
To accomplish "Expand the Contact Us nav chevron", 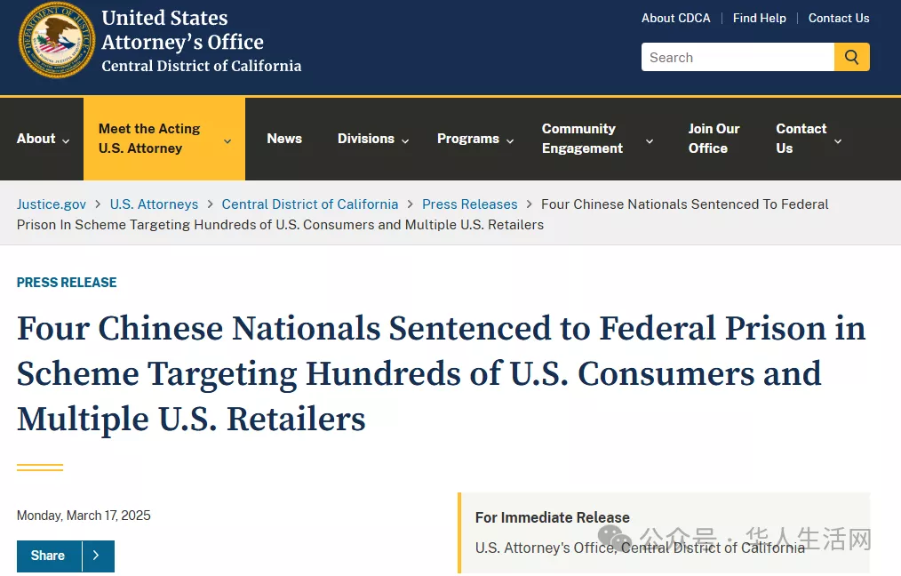I will pyautogui.click(x=838, y=140).
